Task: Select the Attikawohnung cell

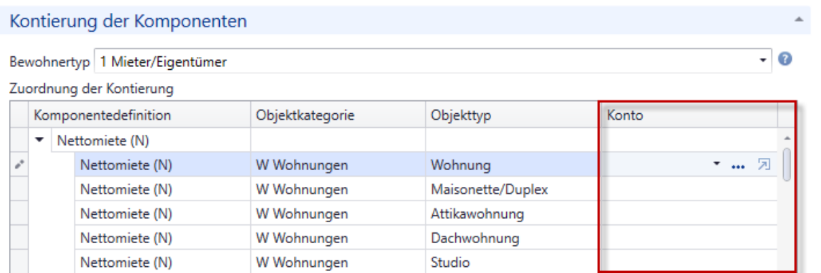Action: (512, 214)
